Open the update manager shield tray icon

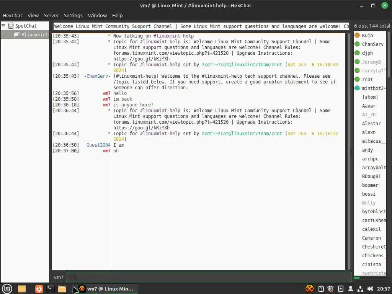(x=330, y=289)
